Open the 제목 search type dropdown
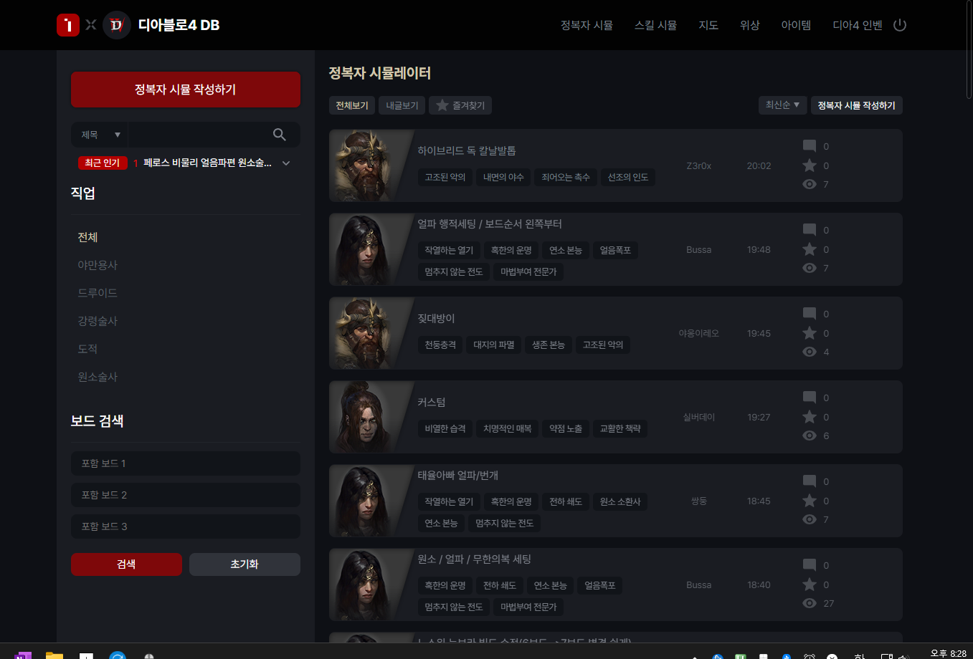Image resolution: width=973 pixels, height=659 pixels. 100,135
